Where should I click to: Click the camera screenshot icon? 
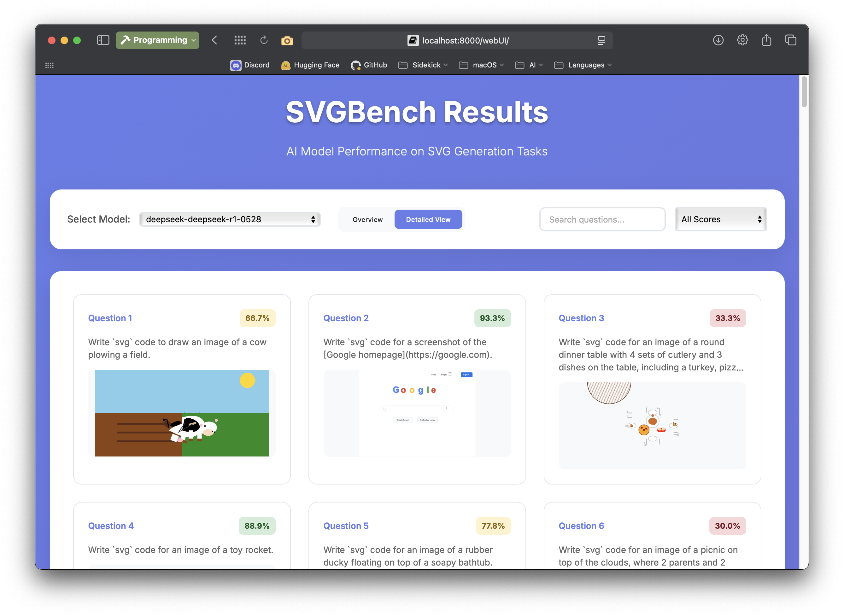click(287, 40)
